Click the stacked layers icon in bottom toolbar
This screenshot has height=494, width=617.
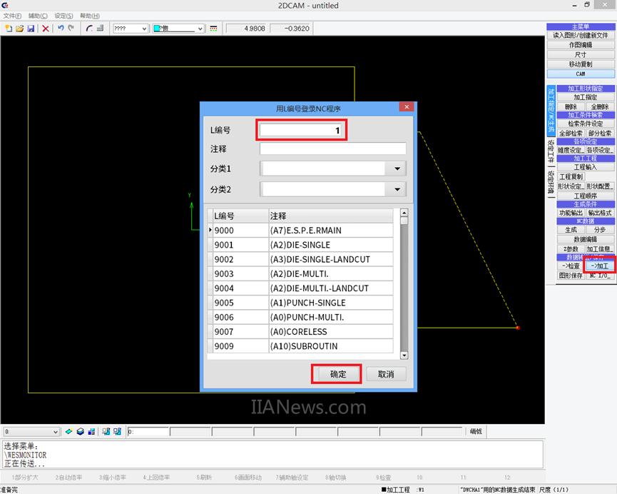tap(81, 432)
